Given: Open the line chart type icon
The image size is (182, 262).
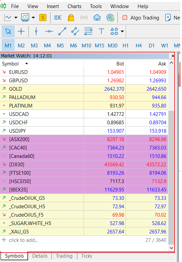Looking at the screenshot, I should [x=8, y=17].
